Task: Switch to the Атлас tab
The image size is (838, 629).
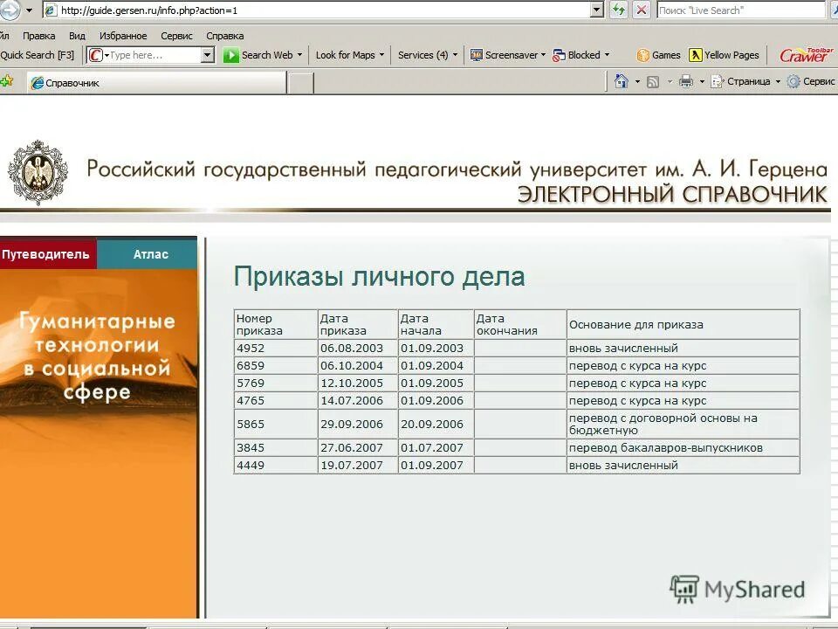Action: pos(150,254)
